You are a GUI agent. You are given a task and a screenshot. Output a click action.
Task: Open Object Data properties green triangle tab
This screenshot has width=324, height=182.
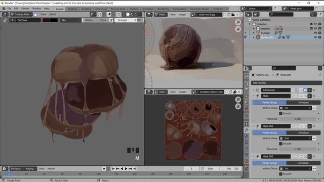click(247, 155)
